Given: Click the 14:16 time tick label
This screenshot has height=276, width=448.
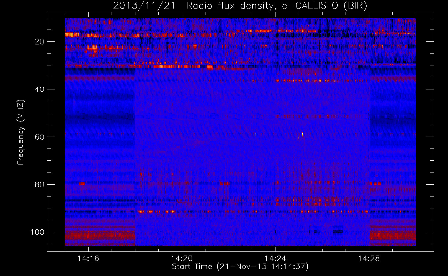Looking at the screenshot, I should click(88, 259).
